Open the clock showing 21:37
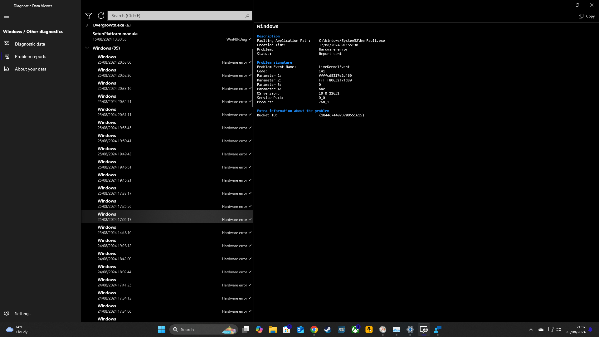Image resolution: width=599 pixels, height=337 pixels. (x=576, y=330)
